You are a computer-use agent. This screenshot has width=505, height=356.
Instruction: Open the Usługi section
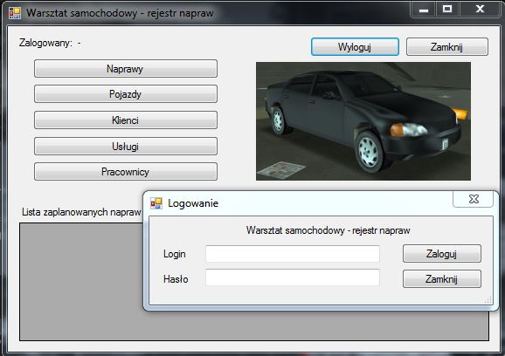[126, 147]
